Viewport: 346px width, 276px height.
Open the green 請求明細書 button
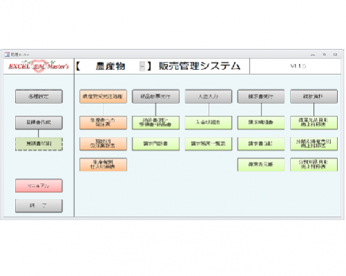pos(261,122)
